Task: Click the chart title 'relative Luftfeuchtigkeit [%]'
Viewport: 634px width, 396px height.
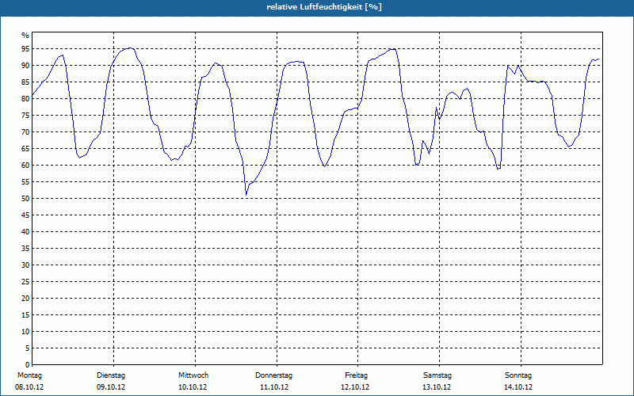Action: point(324,7)
